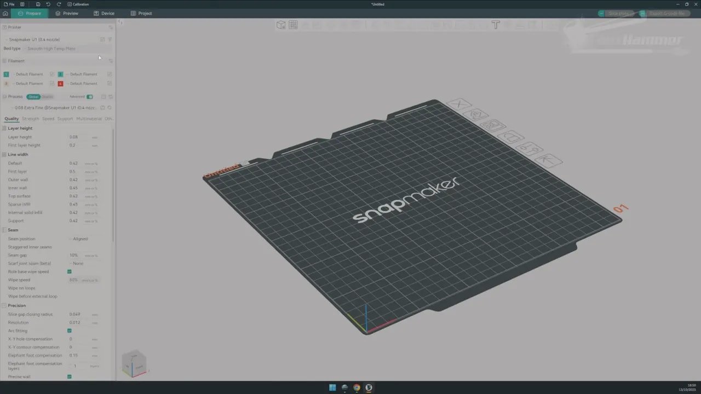The height and width of the screenshot is (394, 701).
Task: Open the Multimaterial settings tab
Action: 89,119
